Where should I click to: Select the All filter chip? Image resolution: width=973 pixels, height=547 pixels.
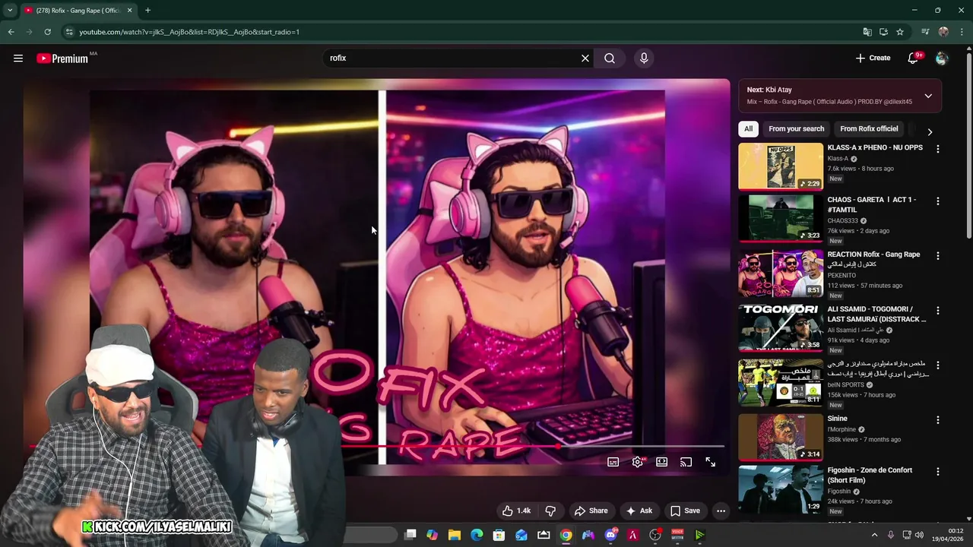tap(749, 128)
